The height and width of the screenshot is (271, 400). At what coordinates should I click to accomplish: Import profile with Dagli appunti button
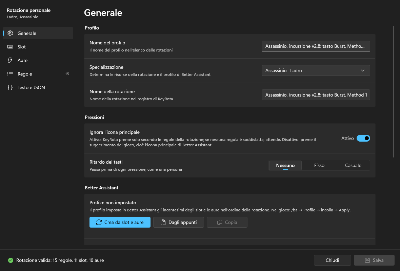179,222
